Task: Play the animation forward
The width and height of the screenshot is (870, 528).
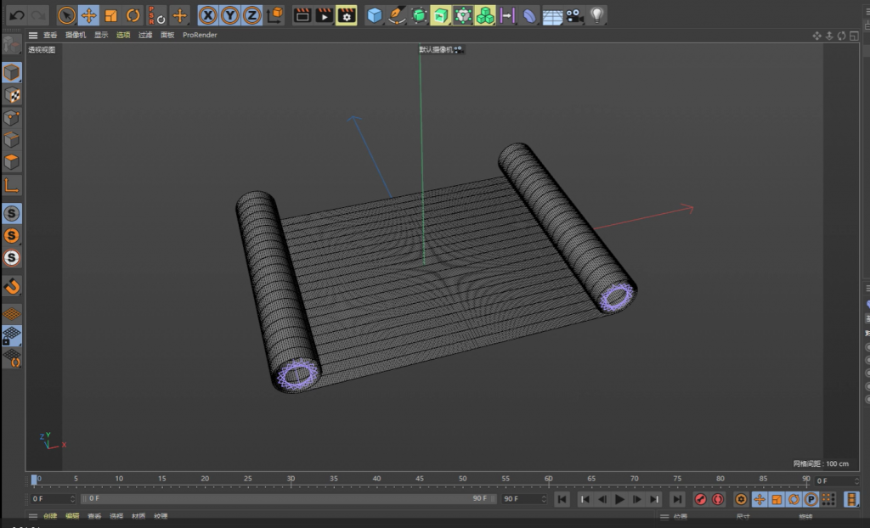Action: click(619, 499)
